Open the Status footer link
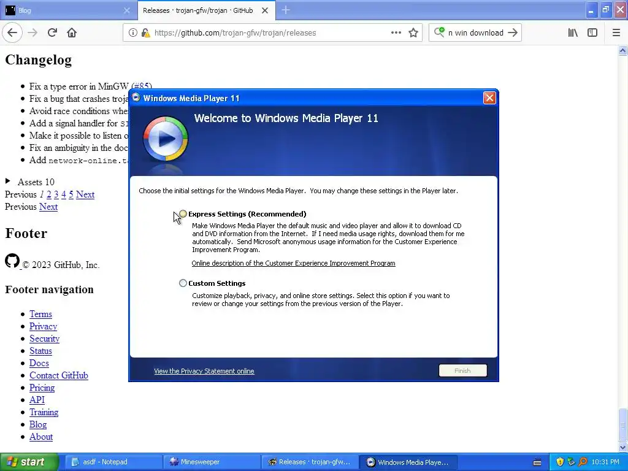This screenshot has width=628, height=471. tap(40, 351)
